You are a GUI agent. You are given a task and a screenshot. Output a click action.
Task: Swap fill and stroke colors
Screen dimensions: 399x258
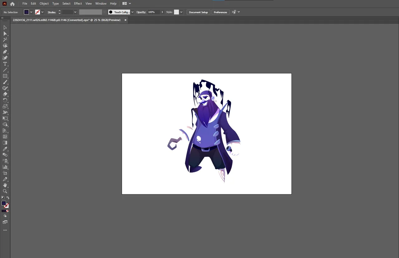(8, 198)
